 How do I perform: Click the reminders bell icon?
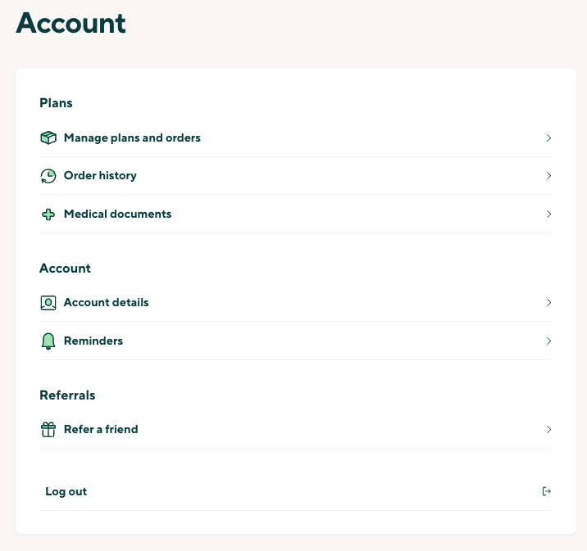coord(48,341)
